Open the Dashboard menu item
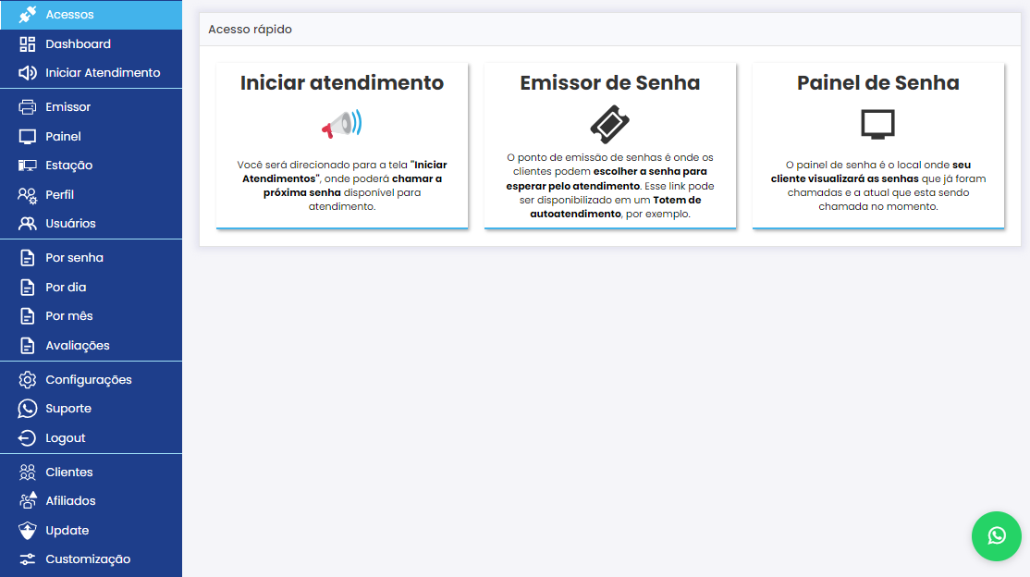The width and height of the screenshot is (1030, 577). click(78, 44)
